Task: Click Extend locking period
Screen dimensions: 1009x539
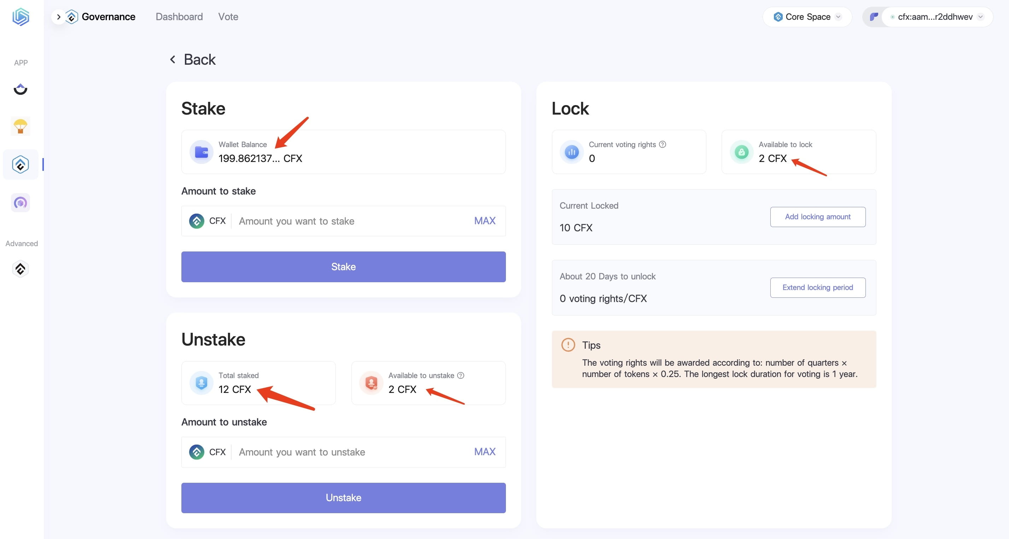Action: 818,288
